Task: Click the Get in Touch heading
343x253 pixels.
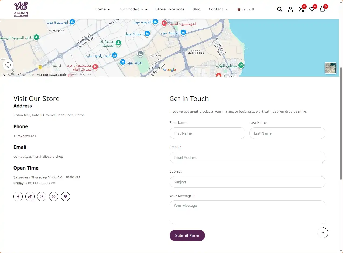Action: click(x=189, y=99)
